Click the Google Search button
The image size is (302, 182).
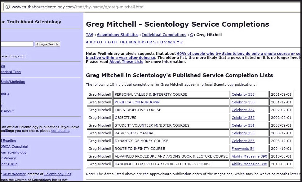click(47, 44)
